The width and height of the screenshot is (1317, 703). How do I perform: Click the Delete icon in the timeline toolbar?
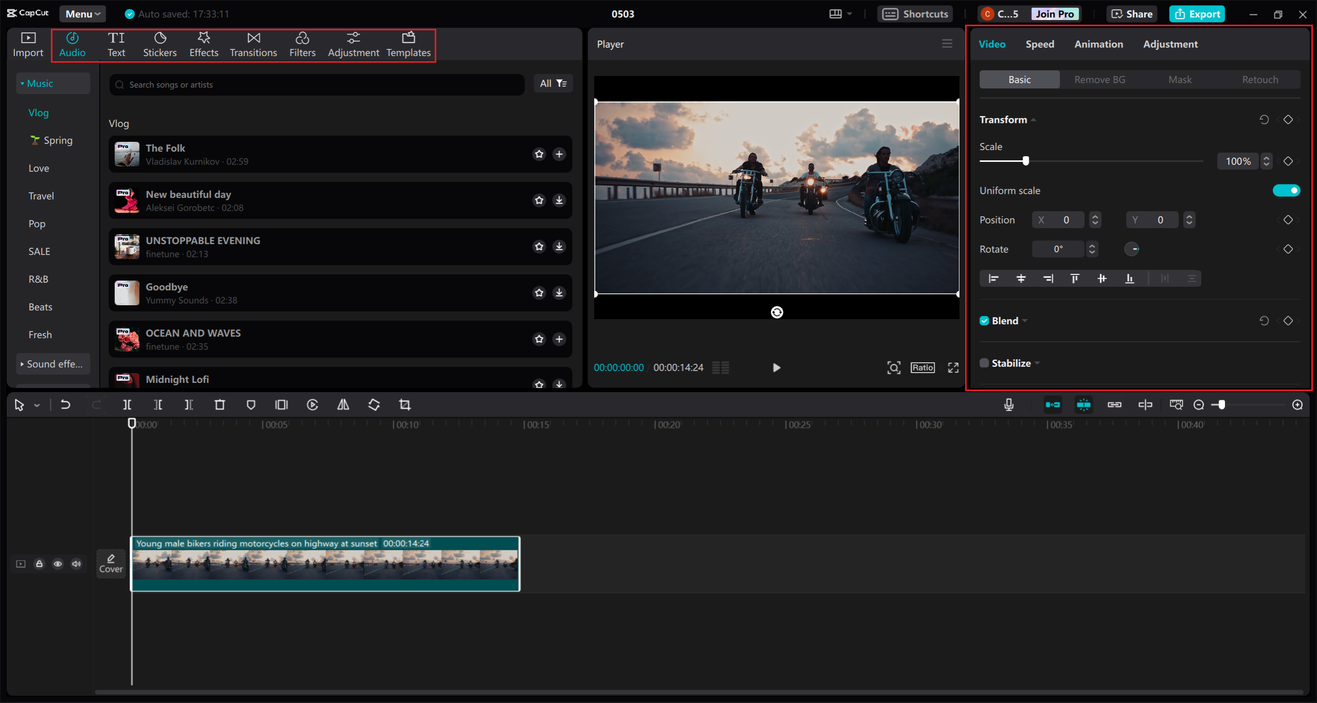coord(220,404)
